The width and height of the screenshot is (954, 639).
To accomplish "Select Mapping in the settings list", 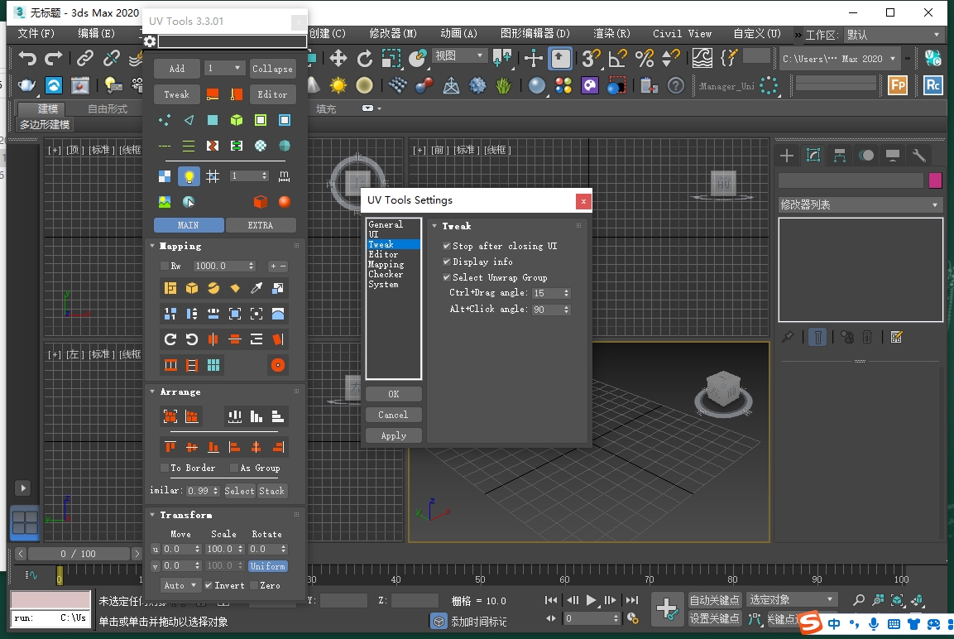I will 386,265.
